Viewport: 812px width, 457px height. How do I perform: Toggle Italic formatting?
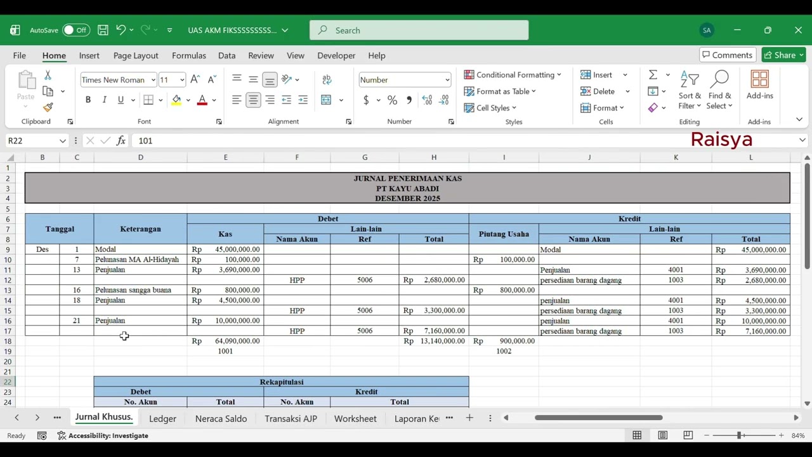pyautogui.click(x=104, y=100)
